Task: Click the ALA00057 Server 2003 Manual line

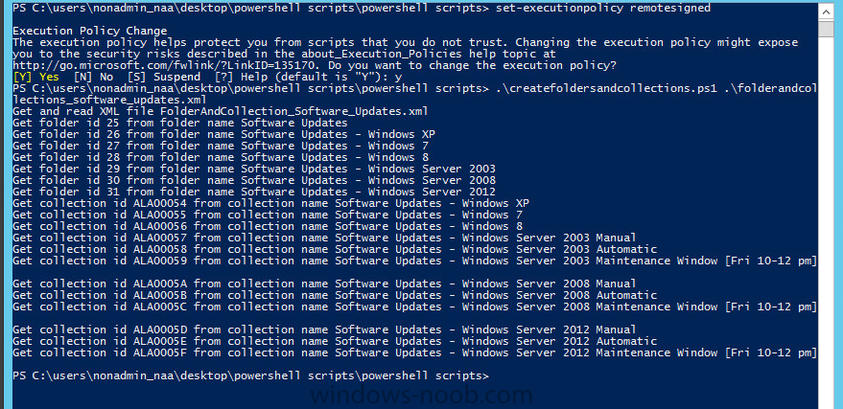Action: tap(324, 238)
